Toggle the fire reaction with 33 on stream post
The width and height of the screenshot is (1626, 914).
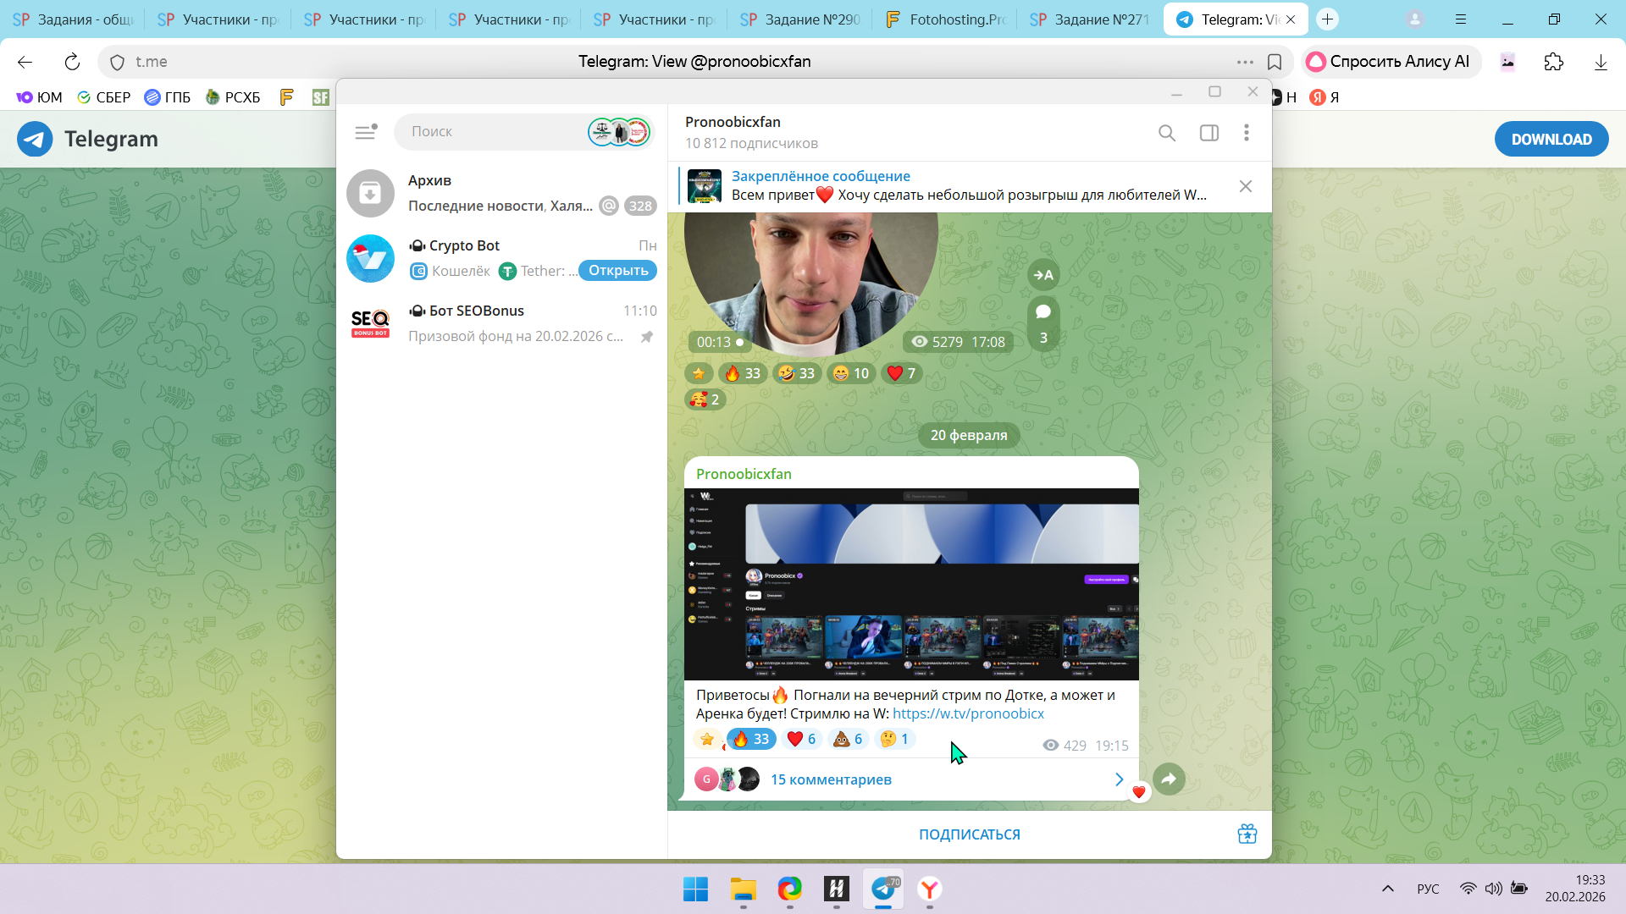[750, 739]
